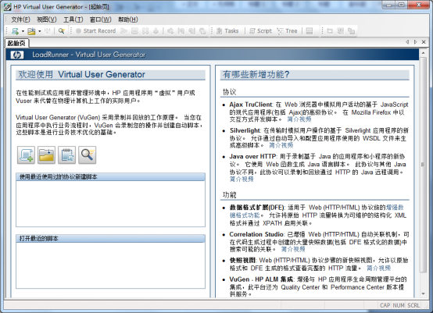Click the Tasks toolbar button
Screen dimensions: 433x313
tap(227, 31)
